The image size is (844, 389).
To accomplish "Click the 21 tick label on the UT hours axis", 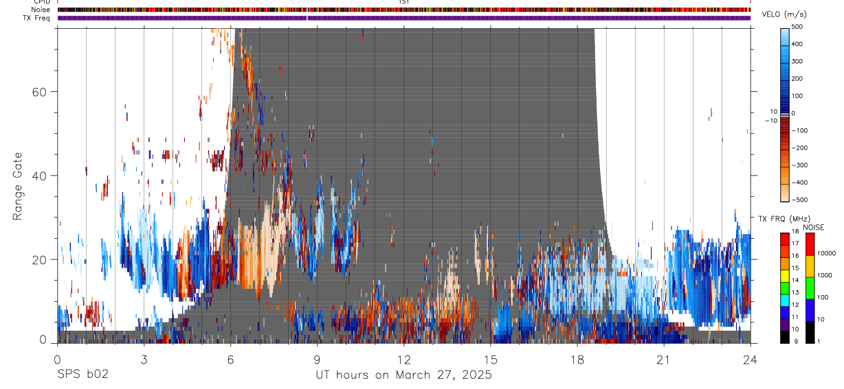I will click(664, 359).
